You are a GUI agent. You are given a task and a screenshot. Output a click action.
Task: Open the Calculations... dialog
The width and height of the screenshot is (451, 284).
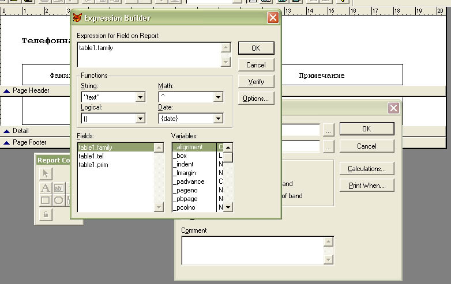tap(367, 169)
